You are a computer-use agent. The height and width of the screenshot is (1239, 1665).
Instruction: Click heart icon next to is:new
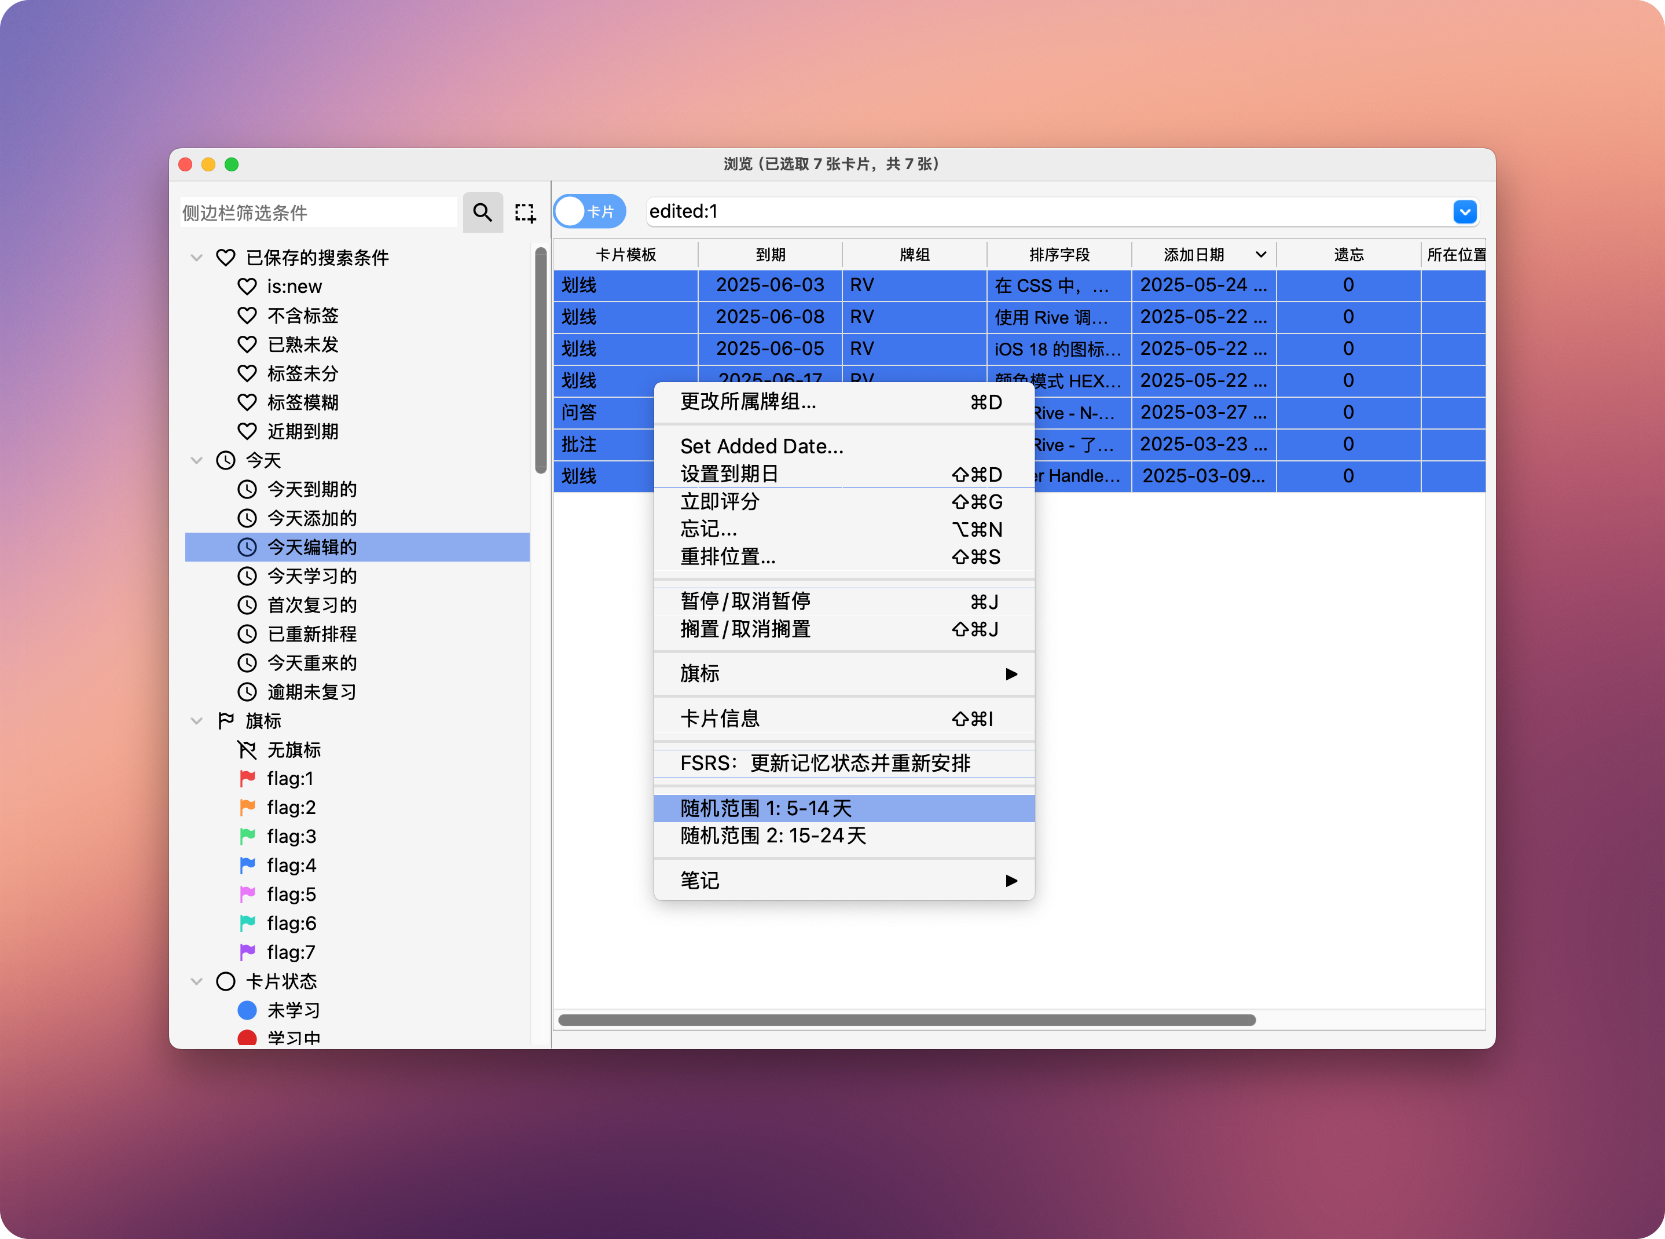247,287
